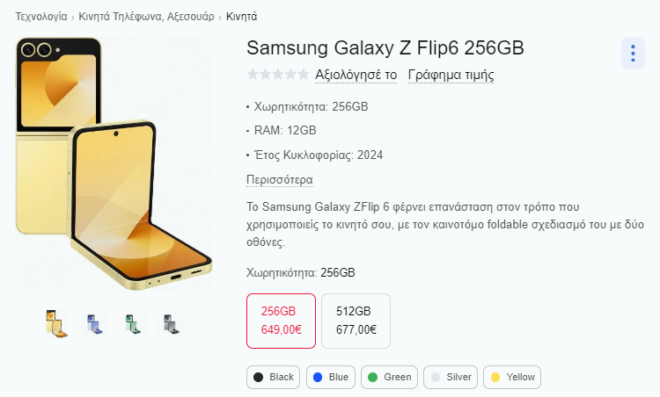Choose the 256GB capacity option
Viewport: 660px width, 397px height.
[282, 321]
